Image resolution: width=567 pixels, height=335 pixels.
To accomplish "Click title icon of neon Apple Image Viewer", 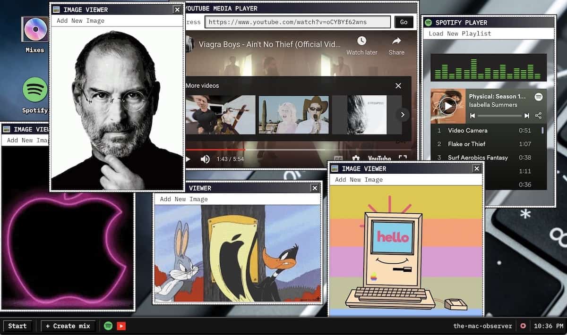I will [7, 129].
